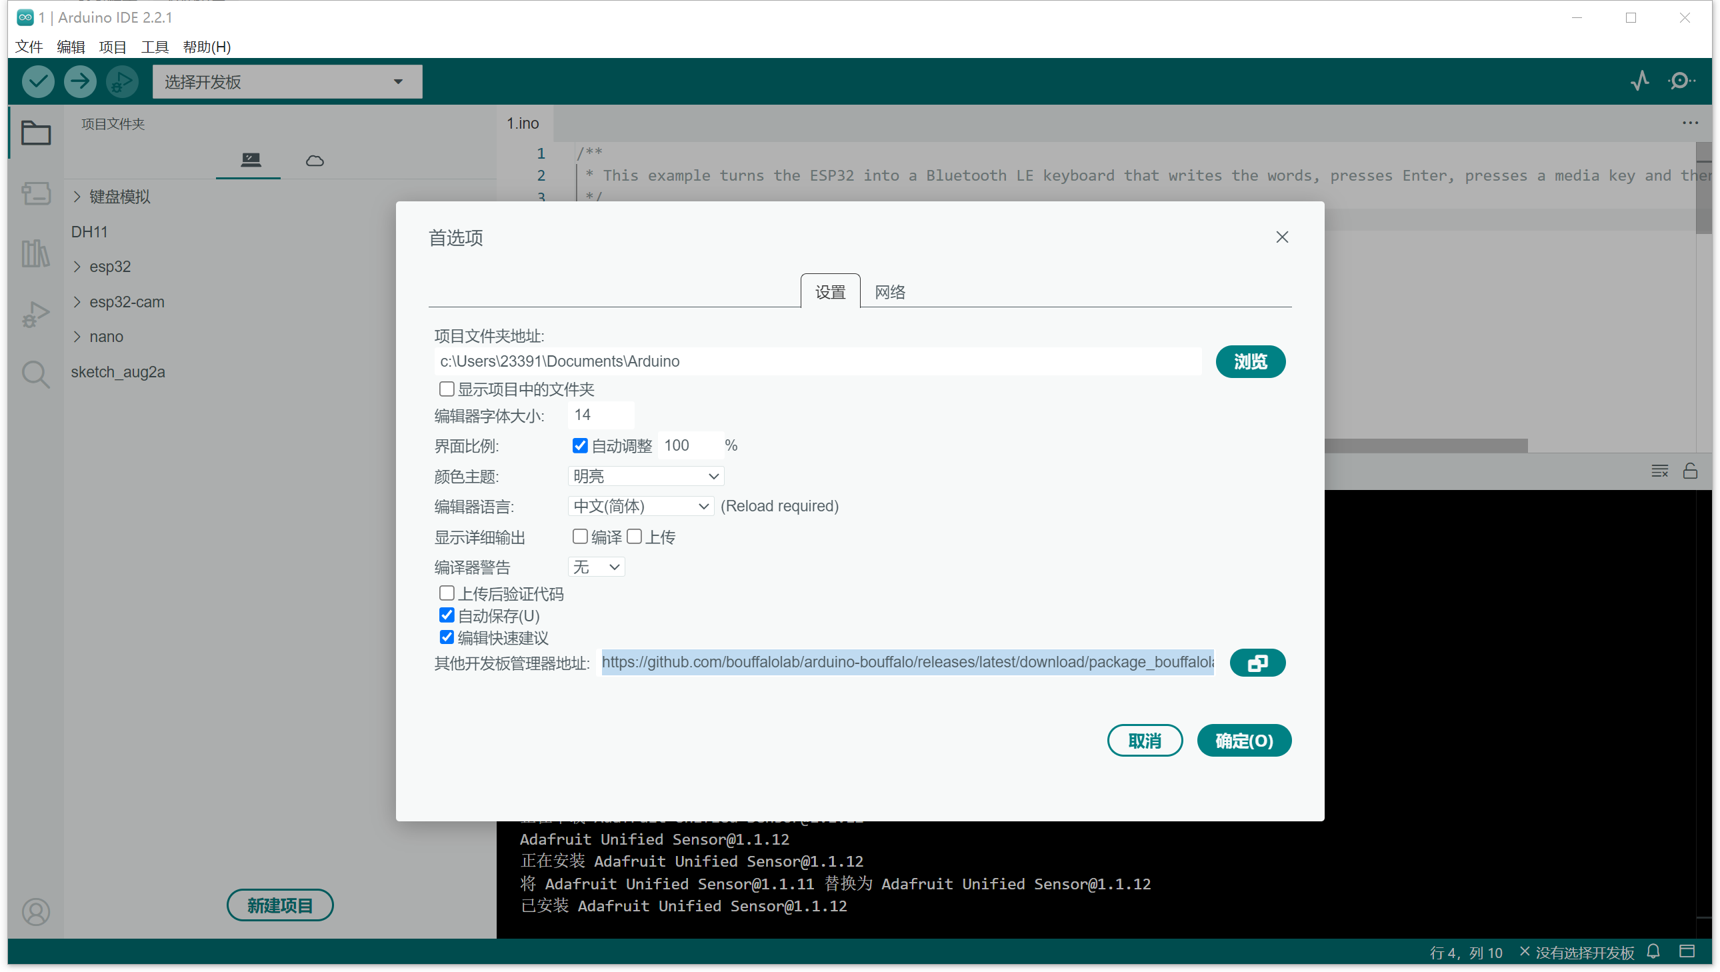Toggle bottom panel icon in status bar

click(x=1687, y=951)
